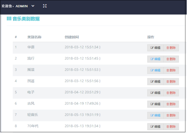
Task: Toggle fullscreen with the expand icon
Action: coord(45,6)
